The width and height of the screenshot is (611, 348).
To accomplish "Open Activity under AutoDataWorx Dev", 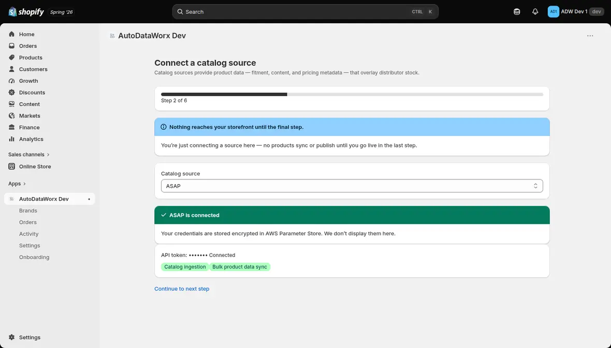I will (x=29, y=234).
